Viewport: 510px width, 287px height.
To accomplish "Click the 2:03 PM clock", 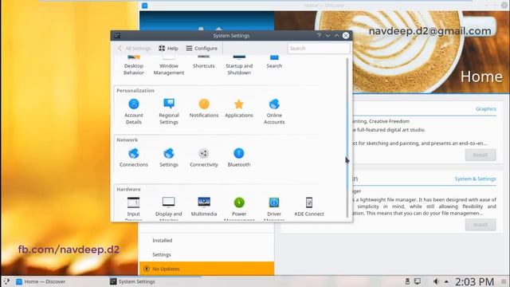I will tap(474, 281).
